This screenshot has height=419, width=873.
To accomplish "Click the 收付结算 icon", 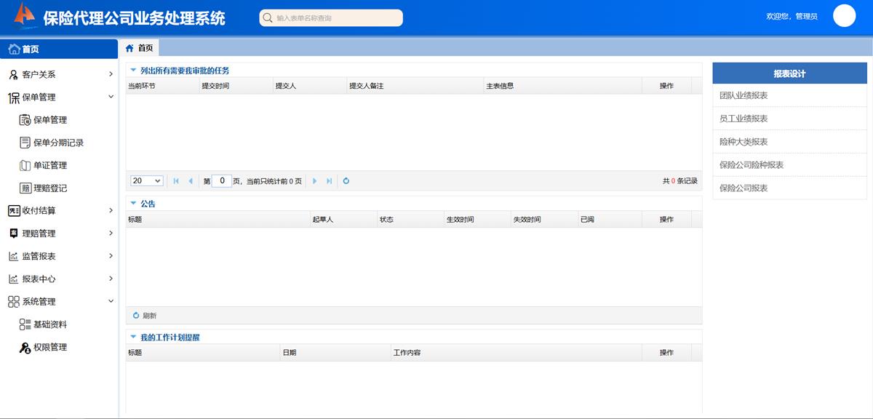I will (x=14, y=211).
